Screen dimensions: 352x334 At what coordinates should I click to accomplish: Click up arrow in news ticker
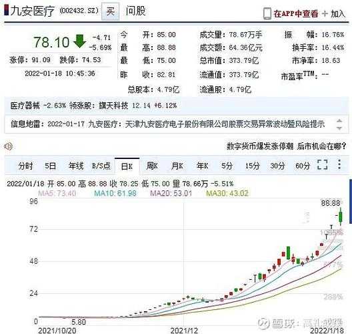(x=339, y=121)
